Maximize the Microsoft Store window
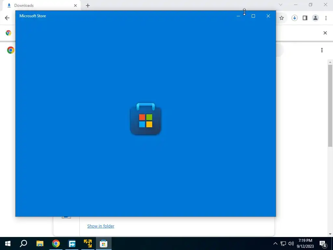The width and height of the screenshot is (333, 250). click(253, 16)
